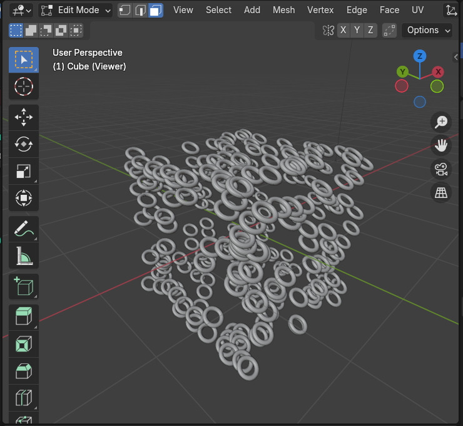463x426 pixels.
Task: Click the pan view hand icon
Action: (x=441, y=145)
